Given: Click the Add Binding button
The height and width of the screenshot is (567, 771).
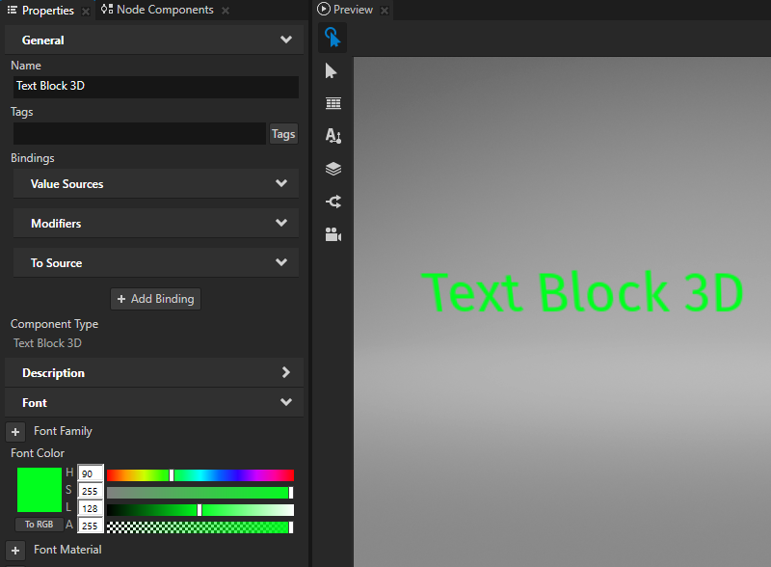Looking at the screenshot, I should [x=155, y=299].
